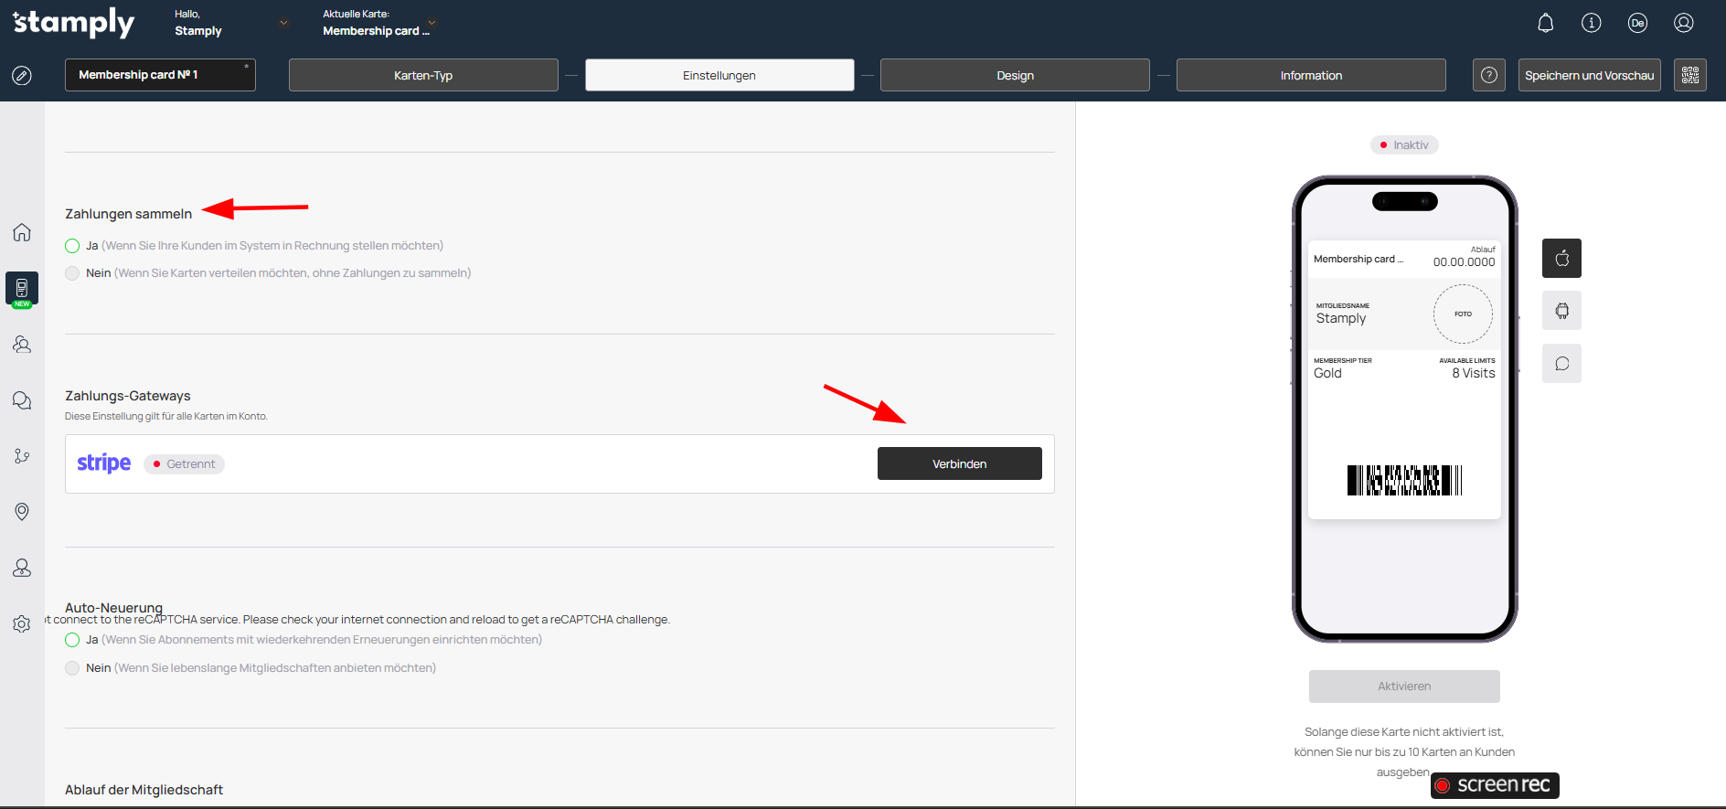Expand the Aktuelle Karte dropdown
1726x809 pixels.
[x=431, y=23]
